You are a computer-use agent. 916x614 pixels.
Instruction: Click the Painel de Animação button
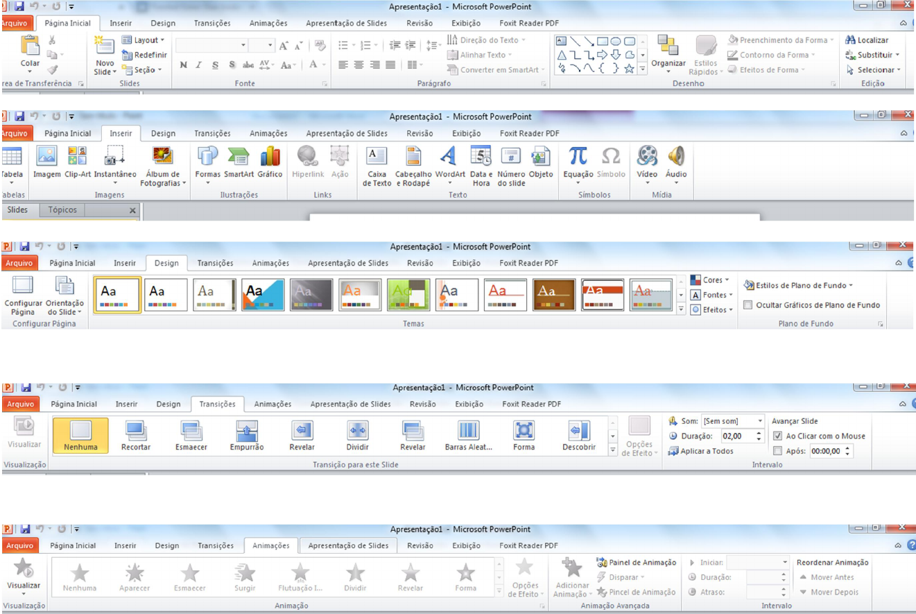coord(636,563)
